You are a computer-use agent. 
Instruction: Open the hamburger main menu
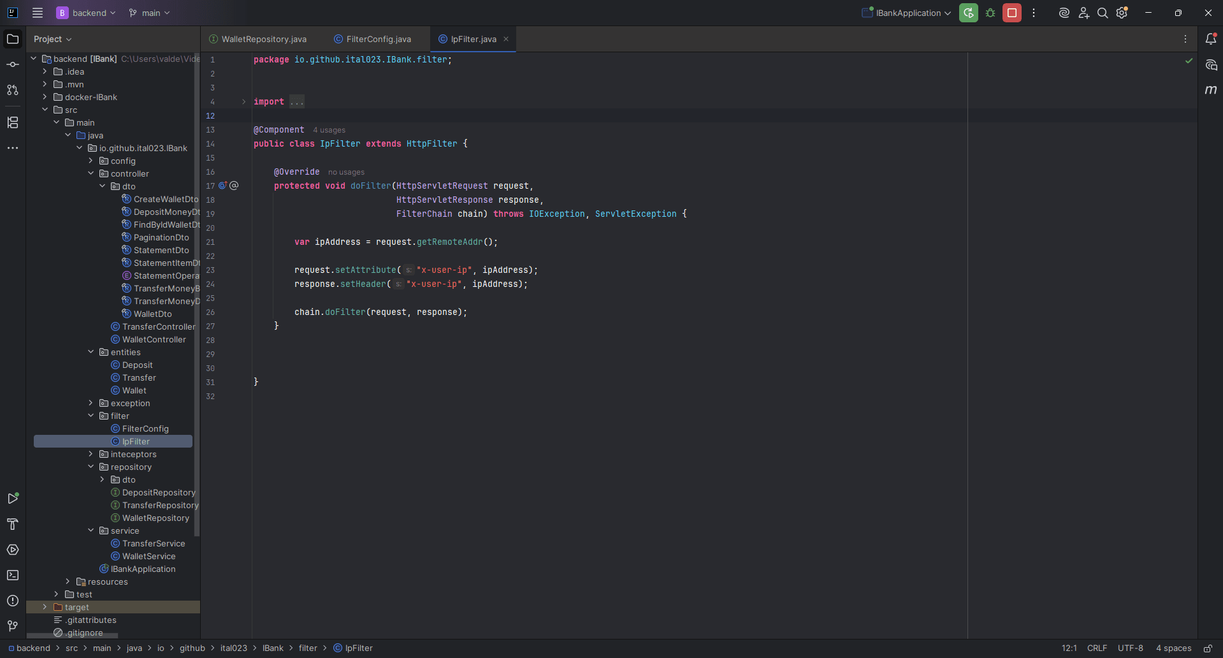click(x=37, y=13)
